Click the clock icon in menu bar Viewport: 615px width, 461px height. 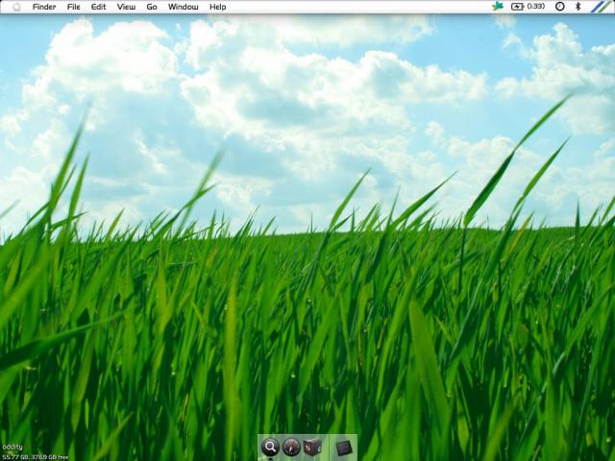point(559,7)
